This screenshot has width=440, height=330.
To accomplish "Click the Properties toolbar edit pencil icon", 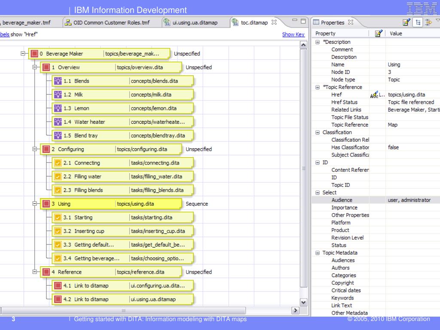I will 406,22.
